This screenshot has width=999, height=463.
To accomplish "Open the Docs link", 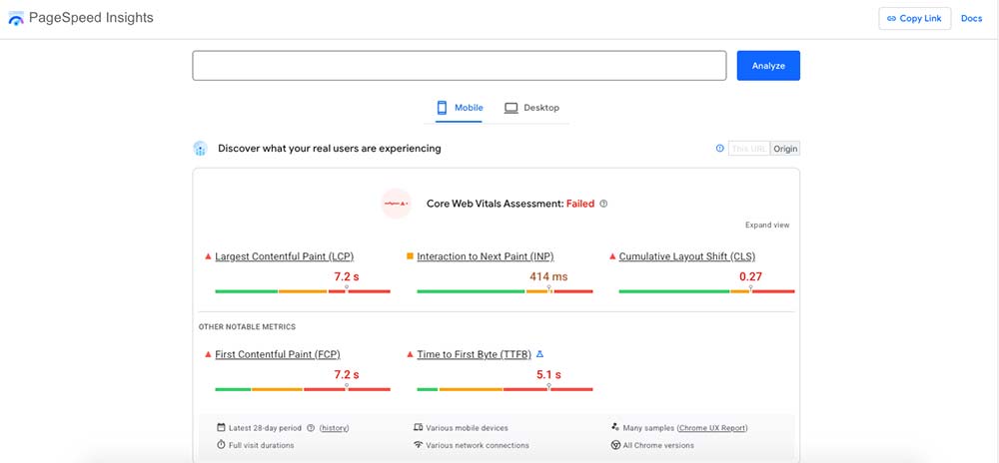I will click(971, 19).
